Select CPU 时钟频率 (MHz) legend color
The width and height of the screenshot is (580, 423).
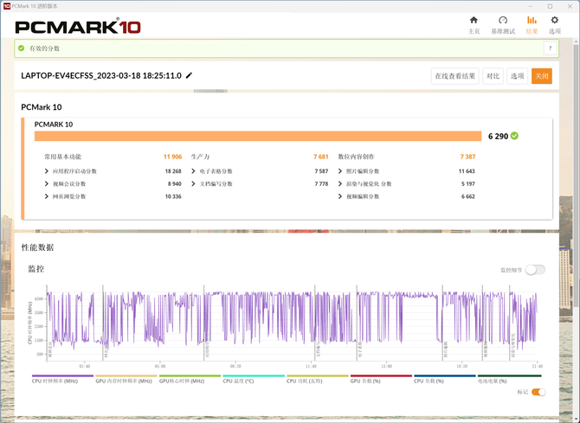tap(62, 375)
